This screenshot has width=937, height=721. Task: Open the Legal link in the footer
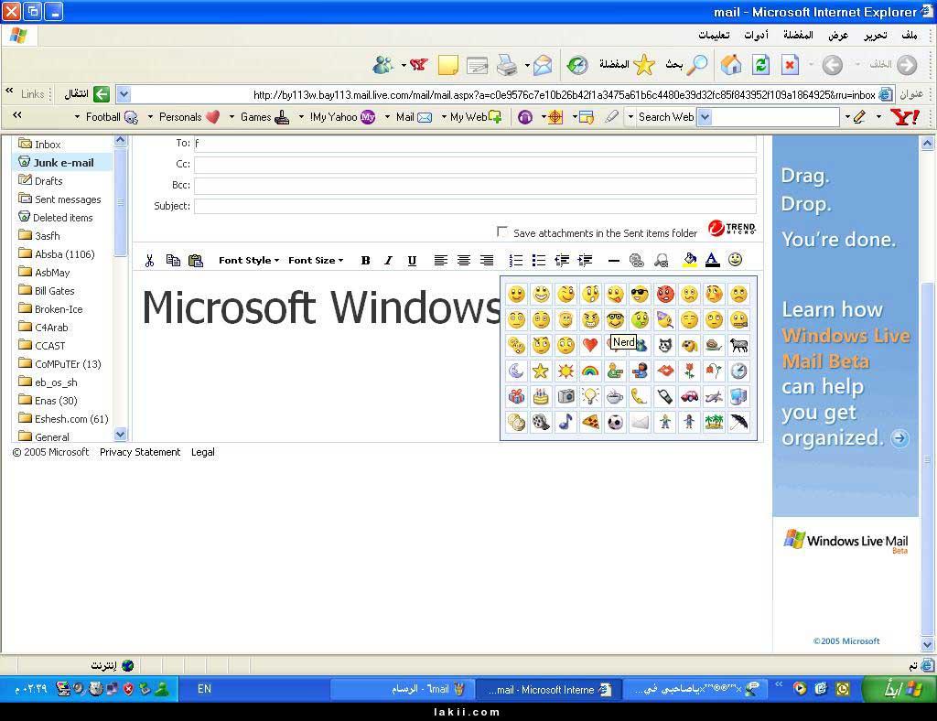click(203, 452)
